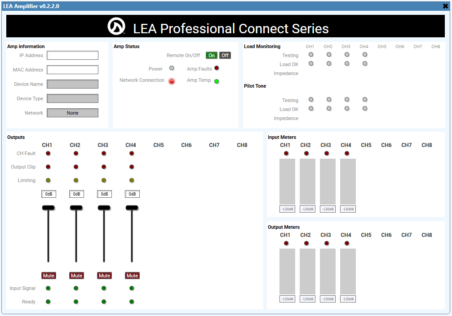
Task: Click CH2 Ready green LED
Action: (x=76, y=302)
